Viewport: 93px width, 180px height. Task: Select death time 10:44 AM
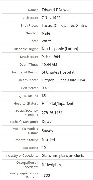[x=49, y=65]
